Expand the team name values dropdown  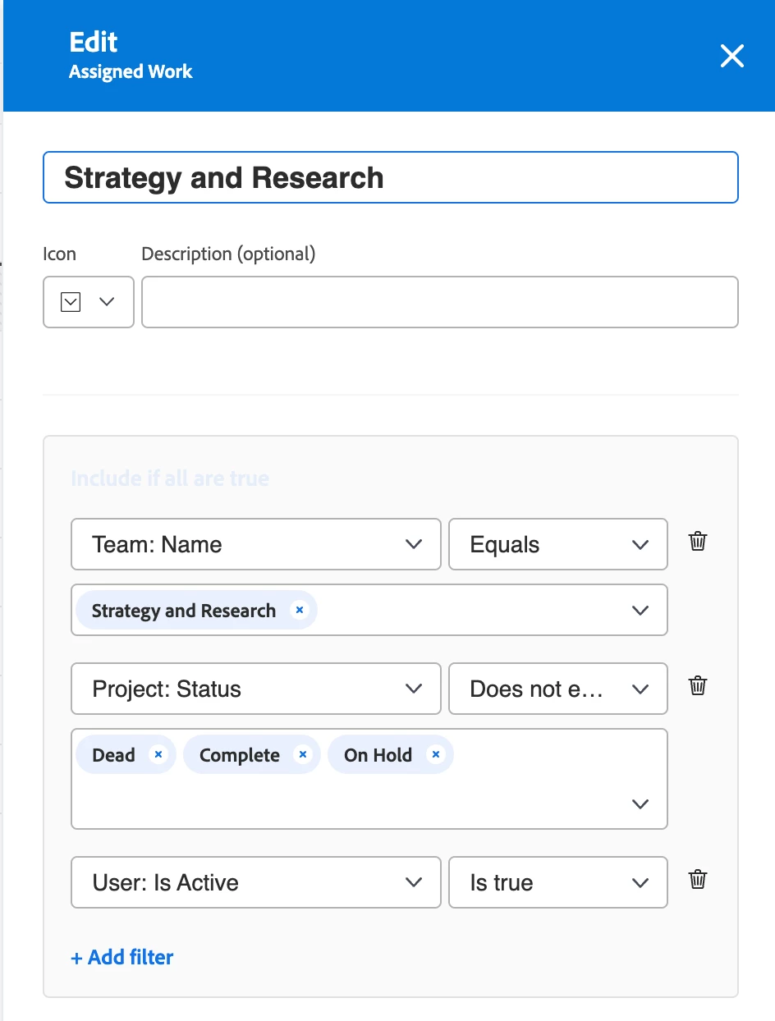pos(640,610)
